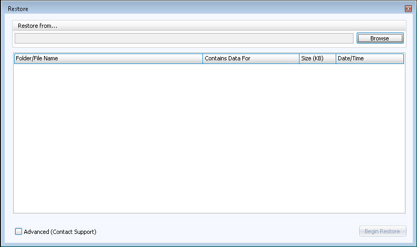Viewport: 417px width, 247px height.
Task: Click empty list area under Size (KB)
Action: click(317, 136)
